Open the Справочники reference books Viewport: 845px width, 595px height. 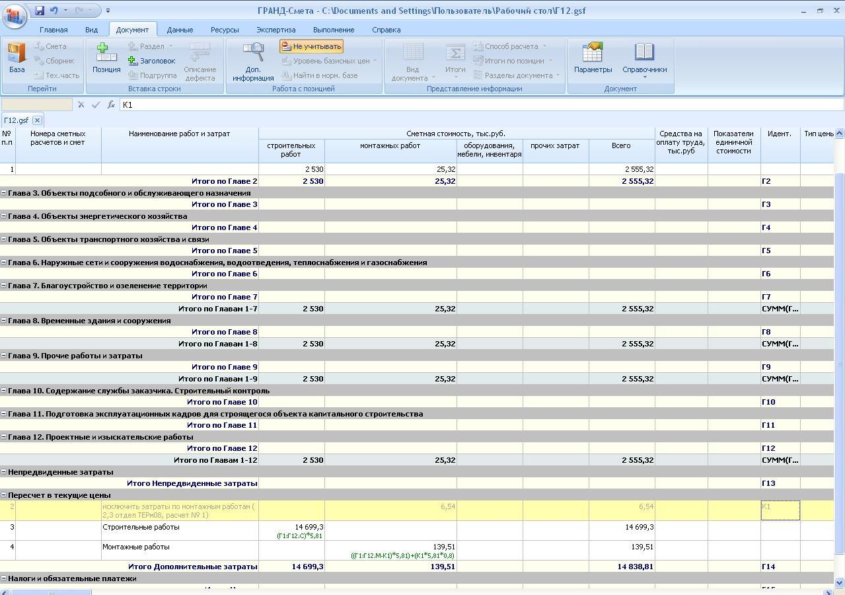644,58
